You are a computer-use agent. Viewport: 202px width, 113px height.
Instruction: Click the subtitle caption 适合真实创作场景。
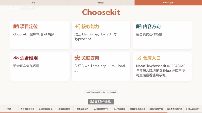(x=101, y=102)
